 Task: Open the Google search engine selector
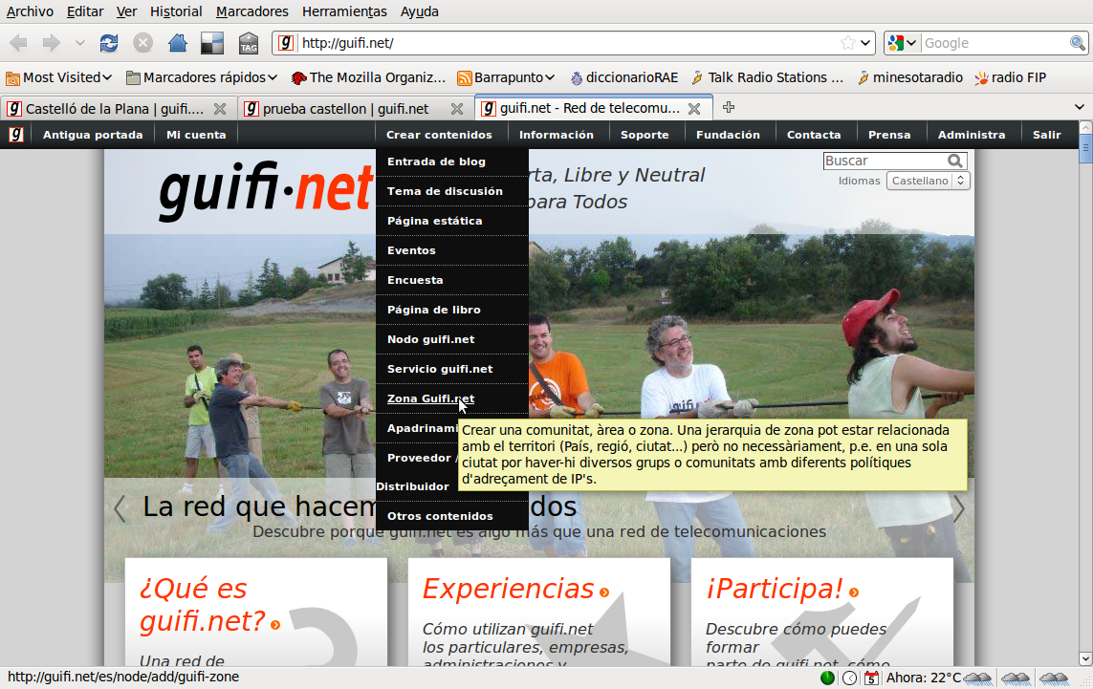pos(902,43)
